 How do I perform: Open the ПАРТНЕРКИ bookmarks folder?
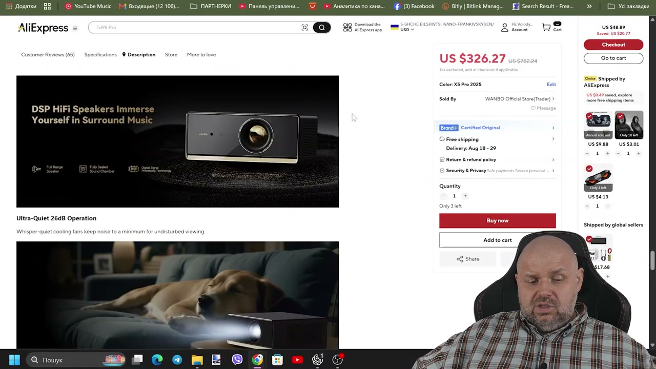pos(211,6)
